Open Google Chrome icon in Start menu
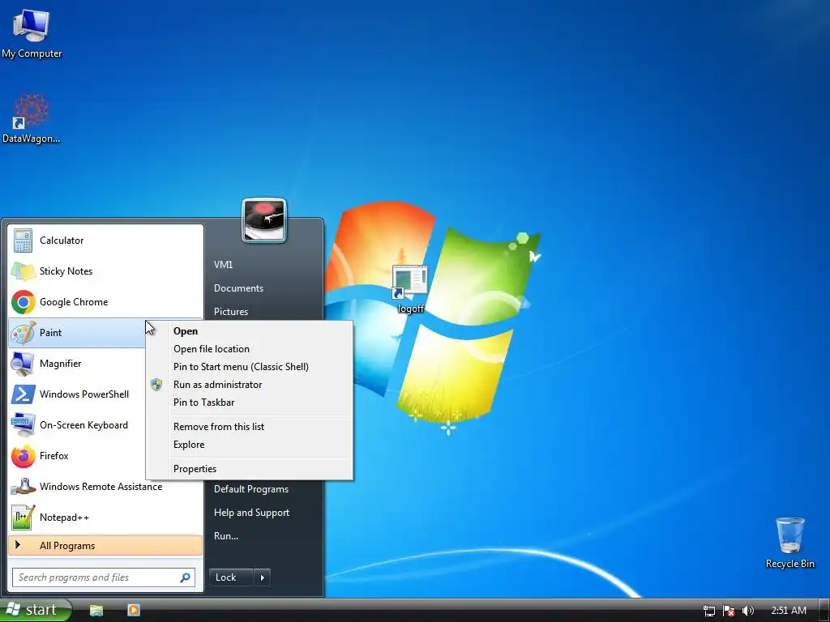 click(x=23, y=302)
